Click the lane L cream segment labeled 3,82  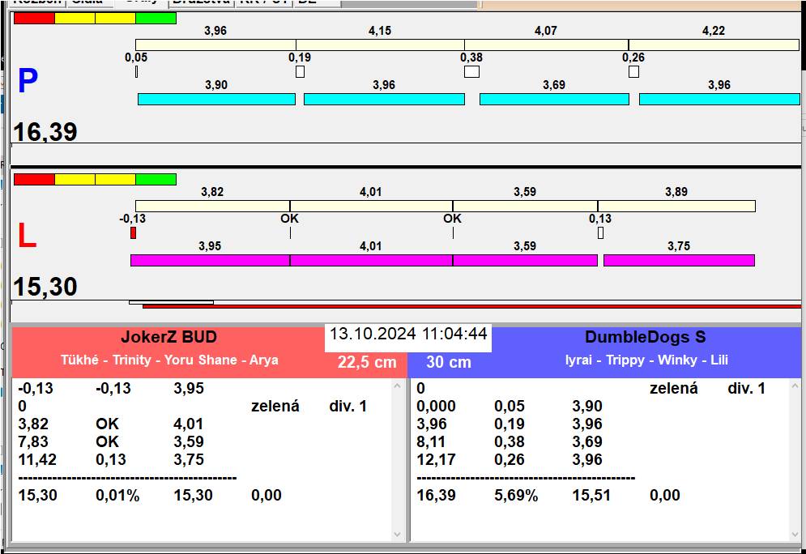tap(213, 206)
